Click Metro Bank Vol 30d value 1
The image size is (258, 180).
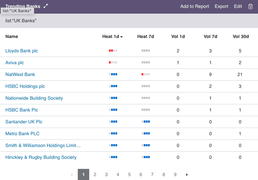coord(240,133)
